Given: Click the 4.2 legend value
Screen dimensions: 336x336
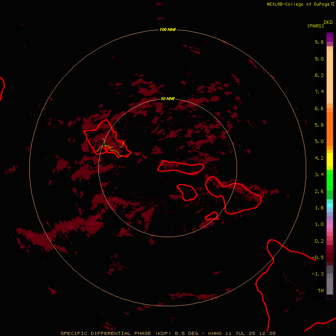Looking at the screenshot, I should click(x=319, y=158).
